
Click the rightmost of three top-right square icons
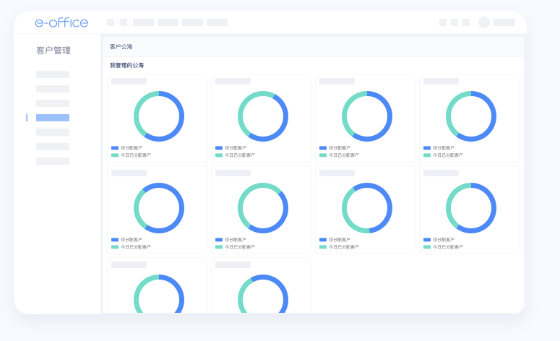tap(466, 22)
